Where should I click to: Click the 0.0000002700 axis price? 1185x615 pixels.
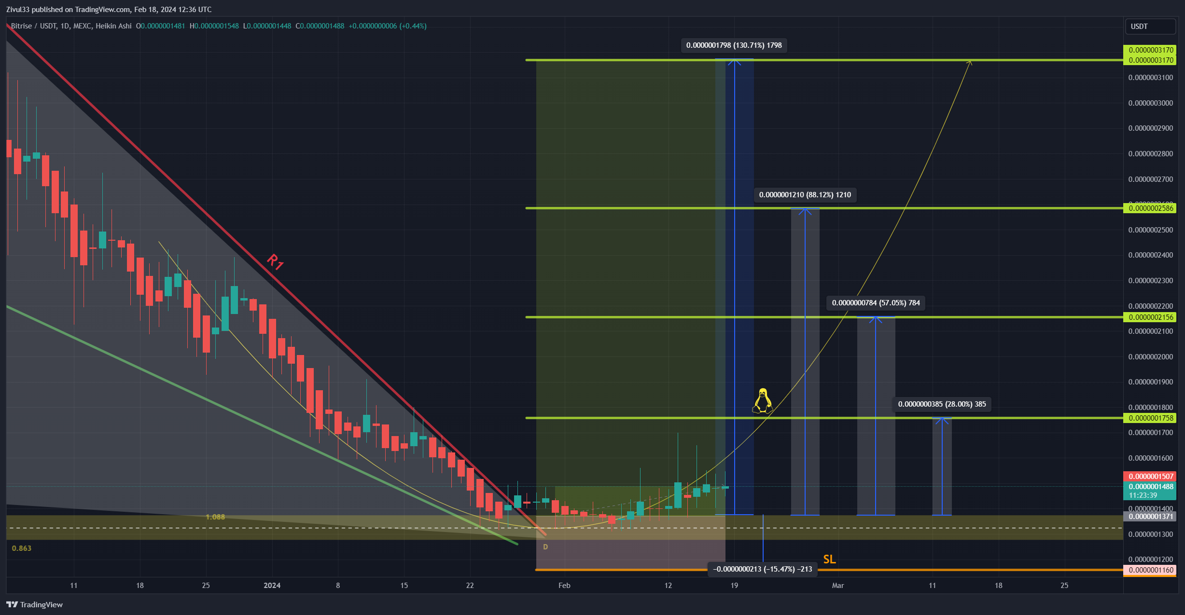[1150, 179]
